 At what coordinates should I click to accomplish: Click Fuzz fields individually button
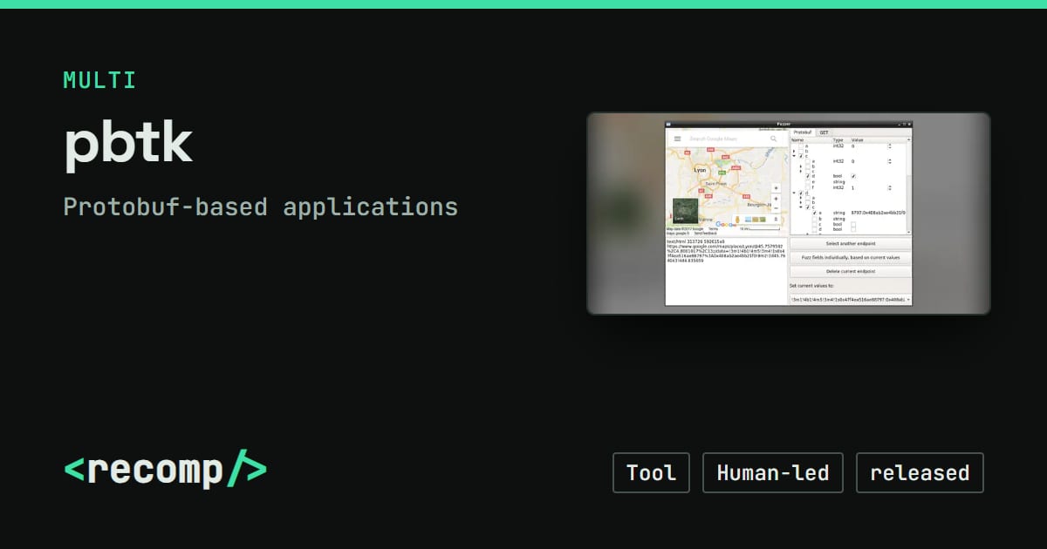pos(851,257)
